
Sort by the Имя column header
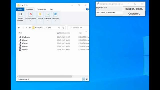tap(20, 33)
